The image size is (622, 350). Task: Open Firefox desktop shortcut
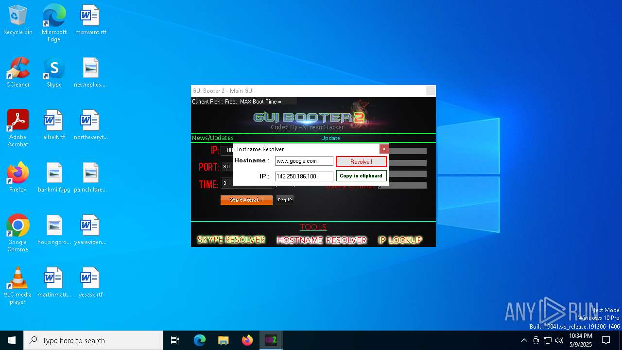coord(18,177)
